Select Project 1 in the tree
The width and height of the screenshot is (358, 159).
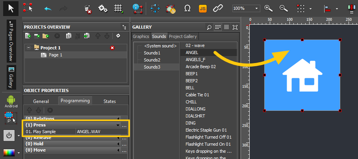pyautogui.click(x=50, y=48)
